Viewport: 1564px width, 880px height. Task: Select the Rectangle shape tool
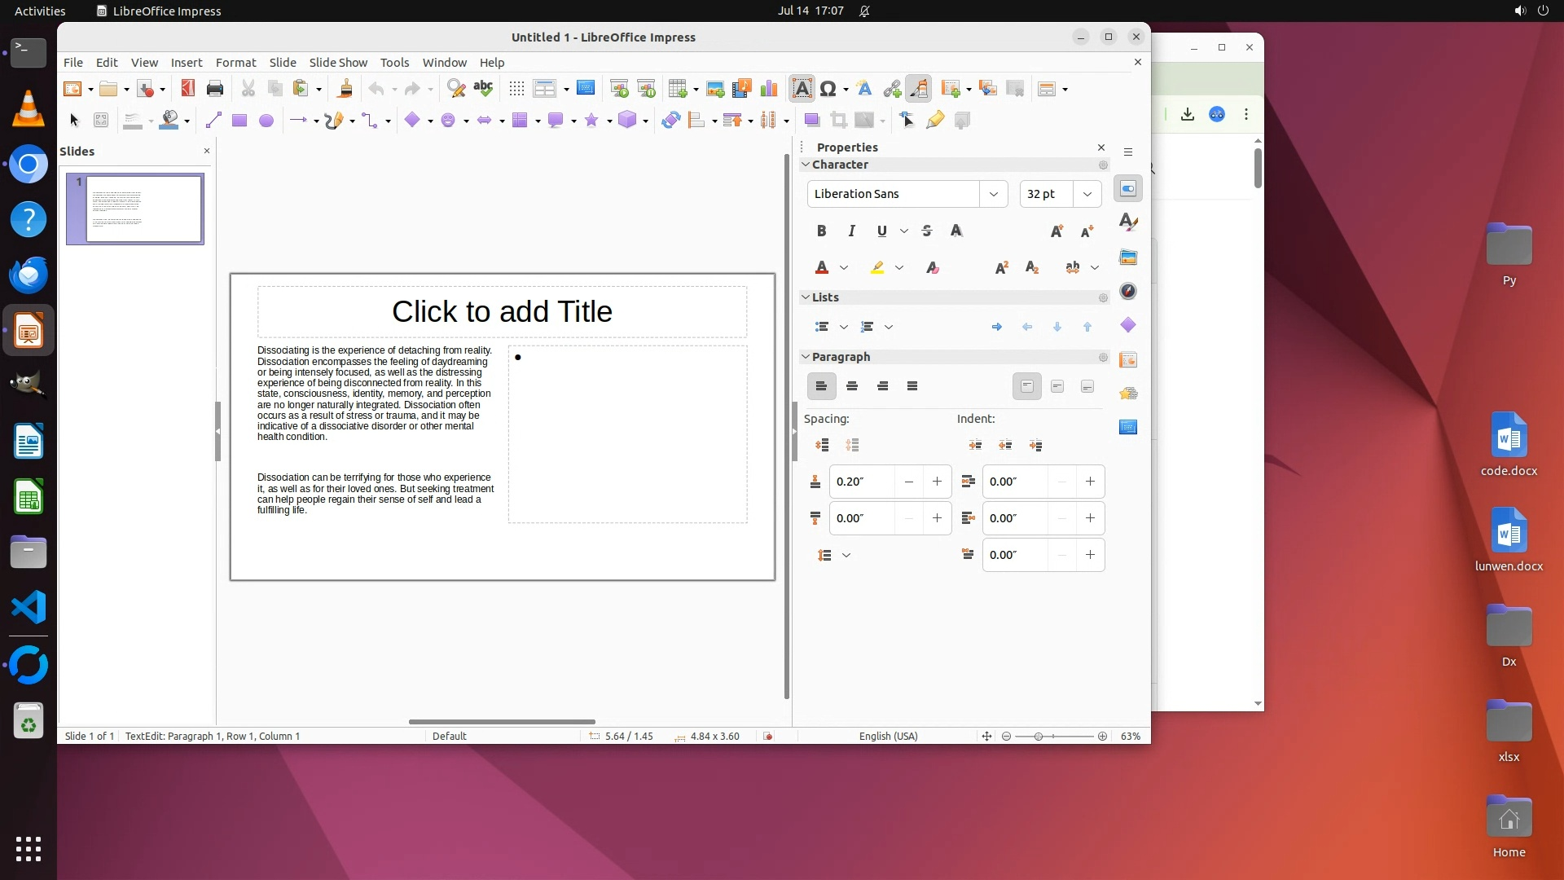(239, 121)
